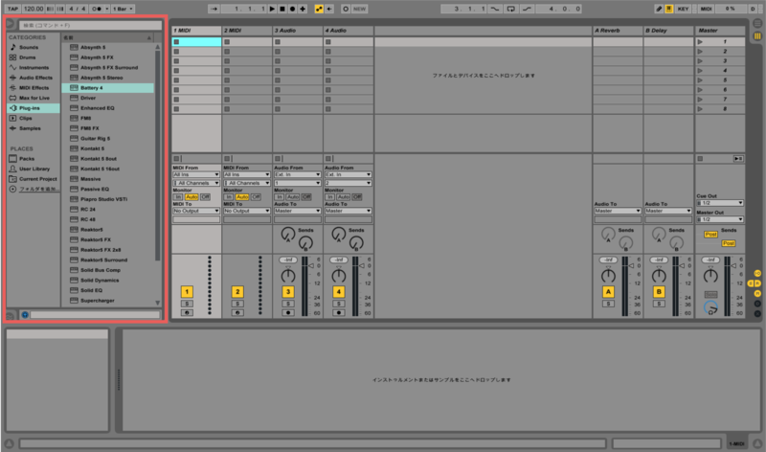
Task: Open the track 1 MIDI From All Ins dropdown
Action: [x=196, y=174]
